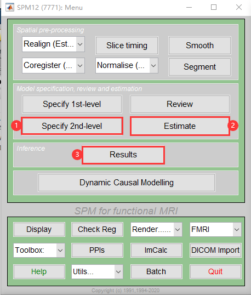Expand the Coregister dropdown
This screenshot has width=251, height=295.
coord(53,65)
